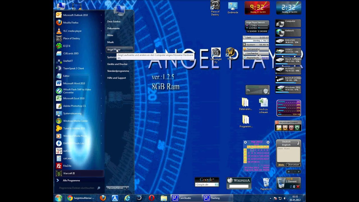Open calc.exe in Start menu
Image resolution: width=359 pixels, height=202 pixels.
[80, 159]
